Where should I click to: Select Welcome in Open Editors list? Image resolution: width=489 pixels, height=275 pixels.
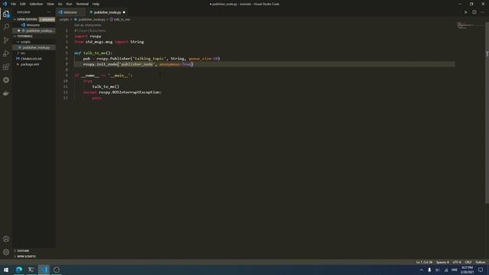[34, 25]
